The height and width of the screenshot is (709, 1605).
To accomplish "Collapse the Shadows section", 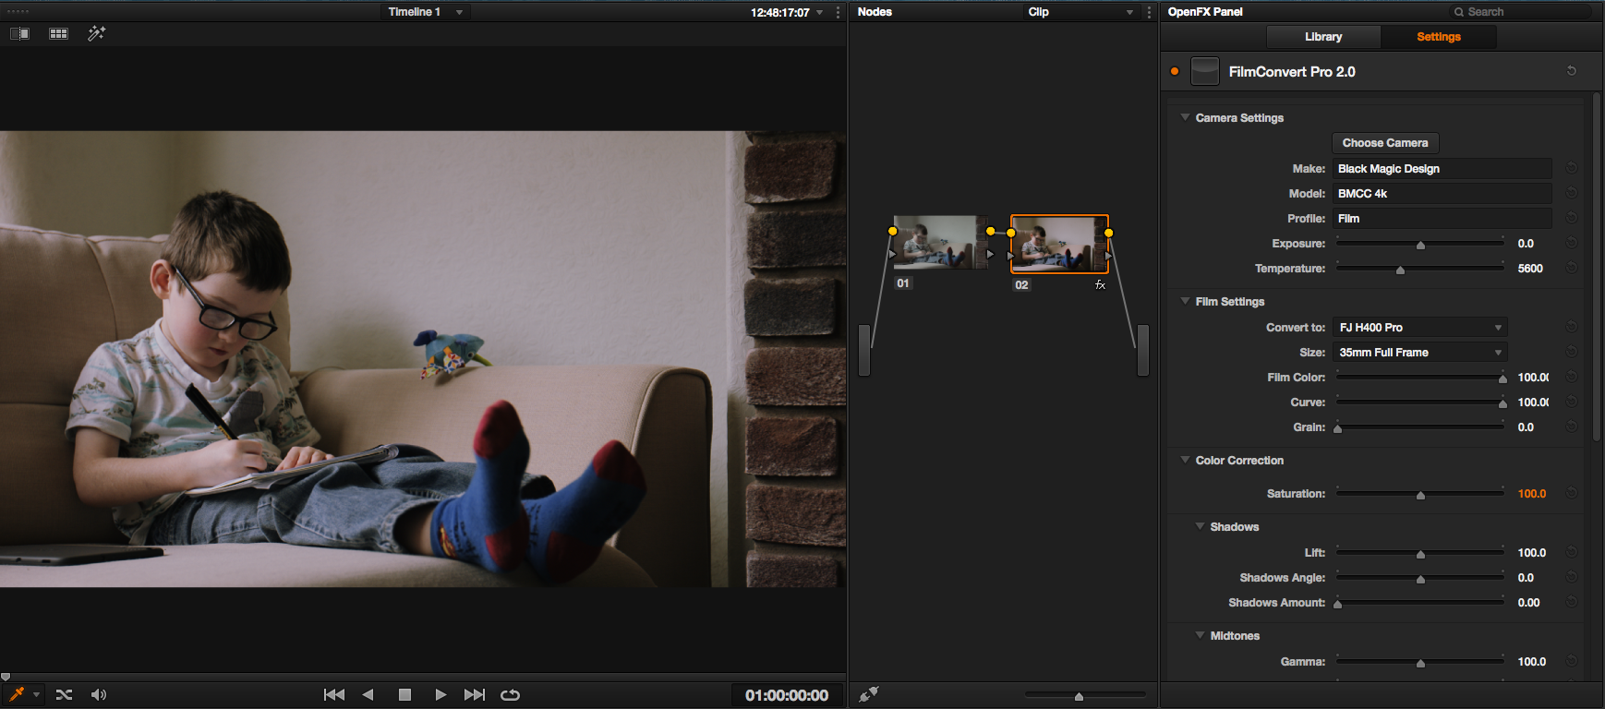I will [1200, 526].
